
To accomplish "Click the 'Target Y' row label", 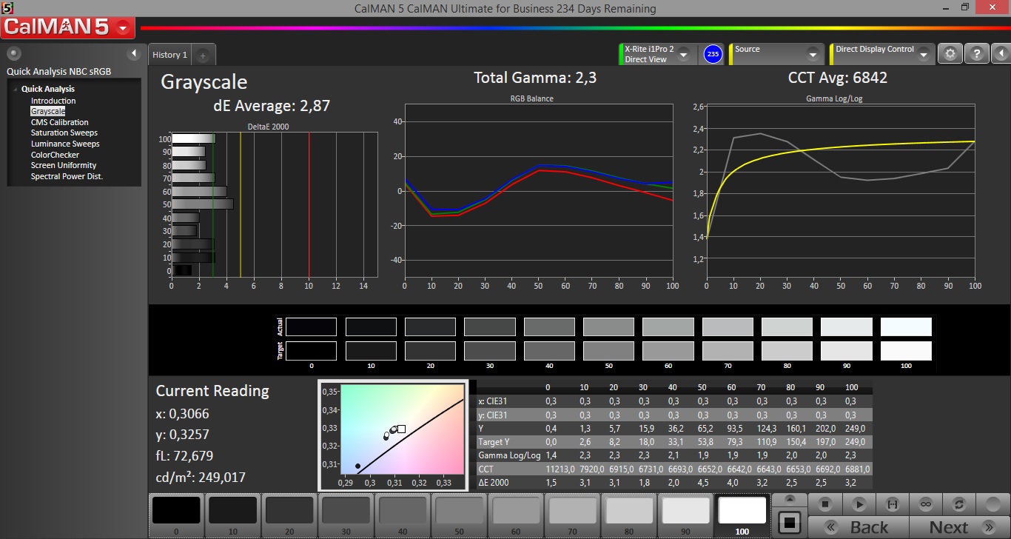I will pyautogui.click(x=495, y=442).
